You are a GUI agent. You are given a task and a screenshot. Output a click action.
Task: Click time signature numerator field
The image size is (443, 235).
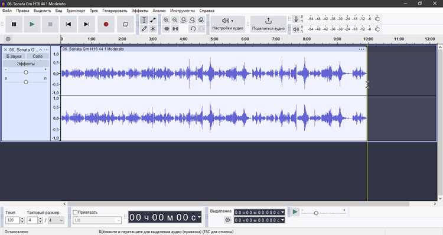(32, 220)
